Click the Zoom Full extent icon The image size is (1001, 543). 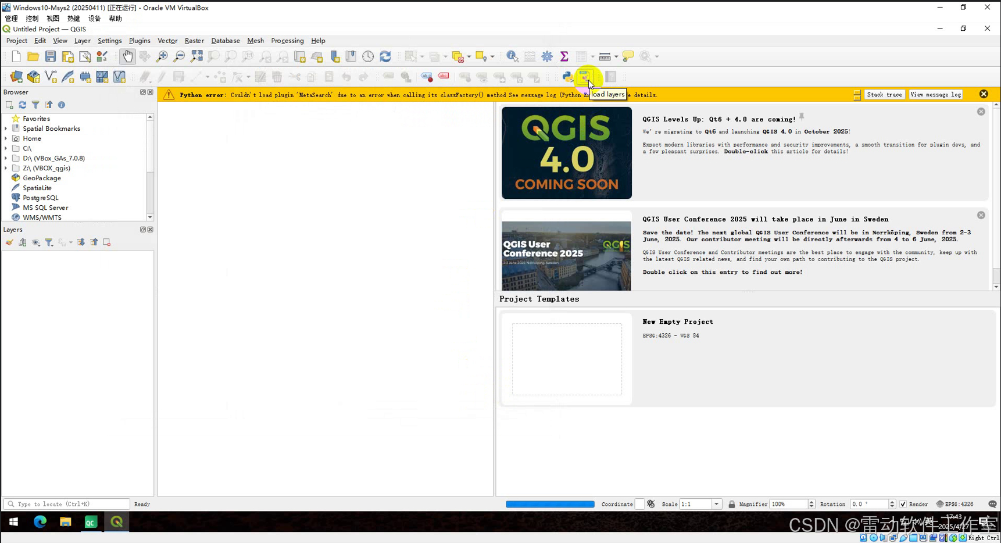click(x=197, y=56)
